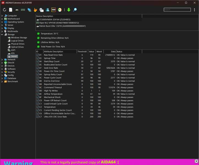The image size is (199, 165).
Task: Uncheck the Start/Stop Count attribute
Action: click(38, 61)
